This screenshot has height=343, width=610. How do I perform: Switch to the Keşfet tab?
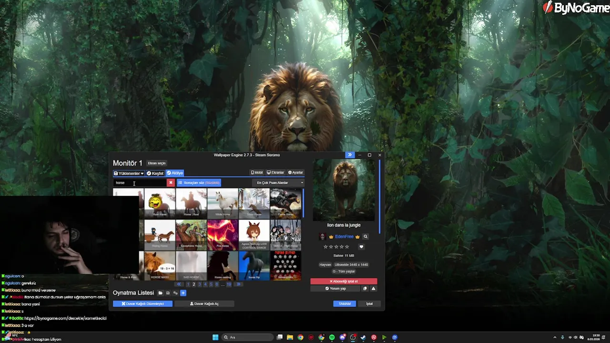click(155, 173)
